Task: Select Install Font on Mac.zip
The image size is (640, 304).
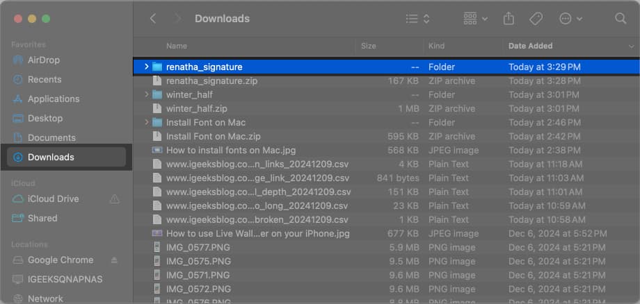Action: 213,136
